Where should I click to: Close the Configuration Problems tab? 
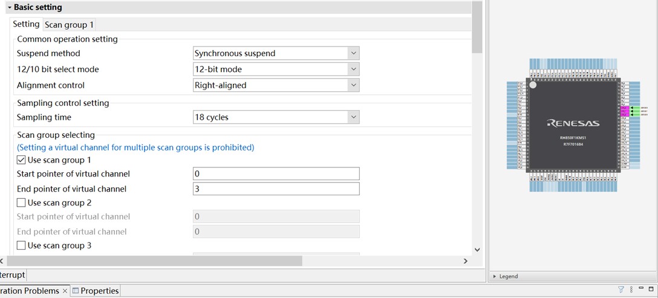[65, 291]
